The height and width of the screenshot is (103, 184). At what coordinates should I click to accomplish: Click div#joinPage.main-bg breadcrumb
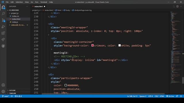(83, 10)
